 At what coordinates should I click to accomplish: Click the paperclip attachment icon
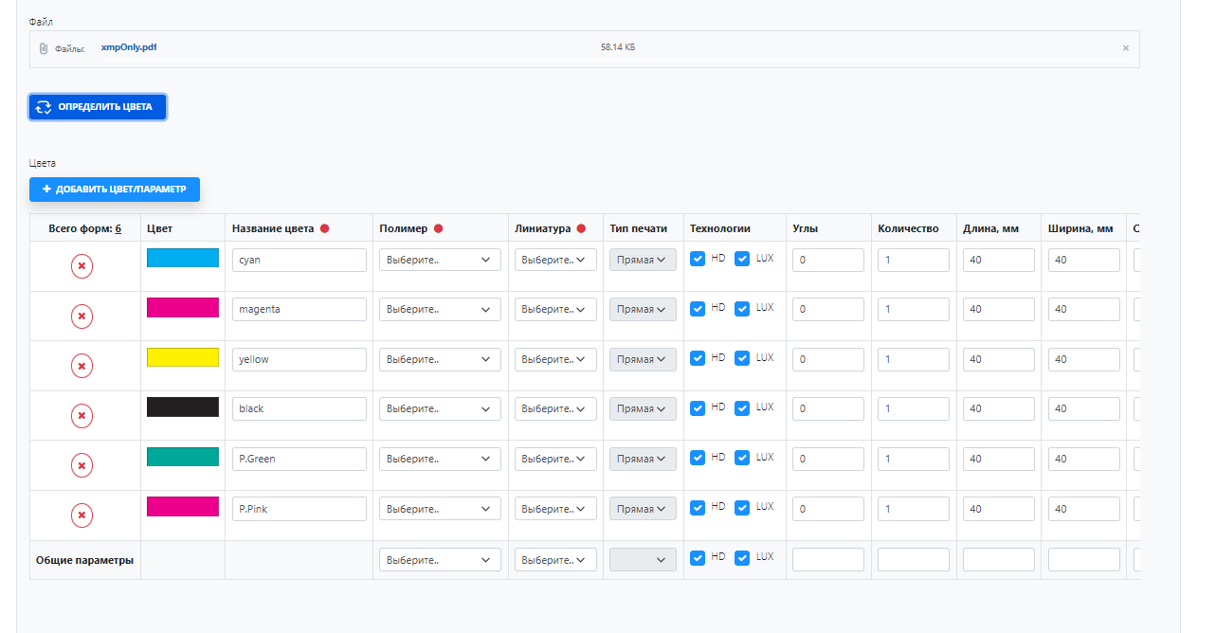tap(44, 48)
